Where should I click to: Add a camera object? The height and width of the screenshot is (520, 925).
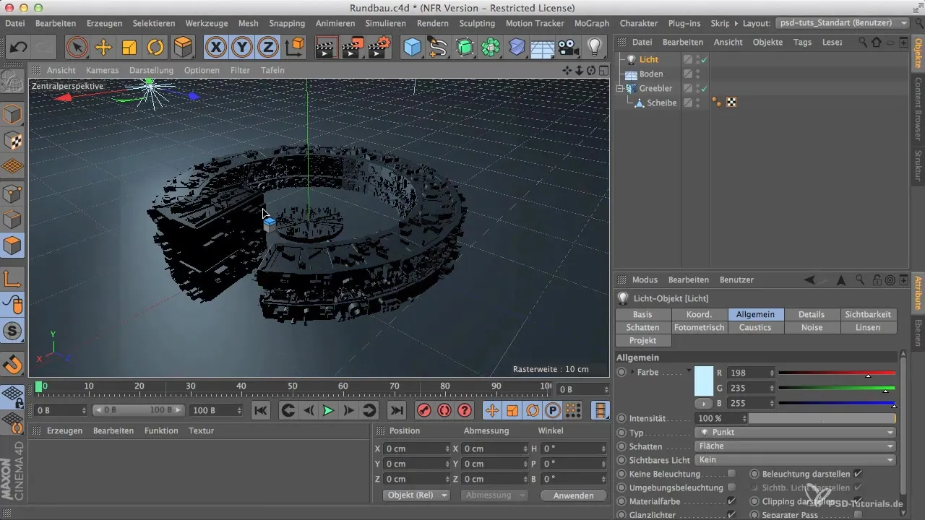(x=569, y=48)
